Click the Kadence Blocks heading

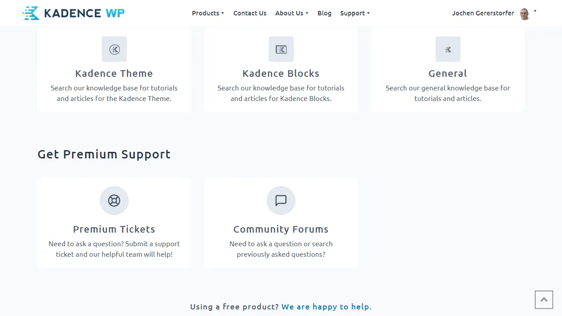[281, 73]
